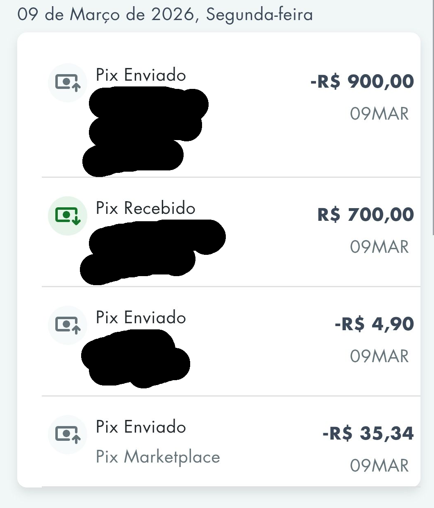434x508 pixels.
Task: Click the green received Pix icon
Action: pos(68,216)
